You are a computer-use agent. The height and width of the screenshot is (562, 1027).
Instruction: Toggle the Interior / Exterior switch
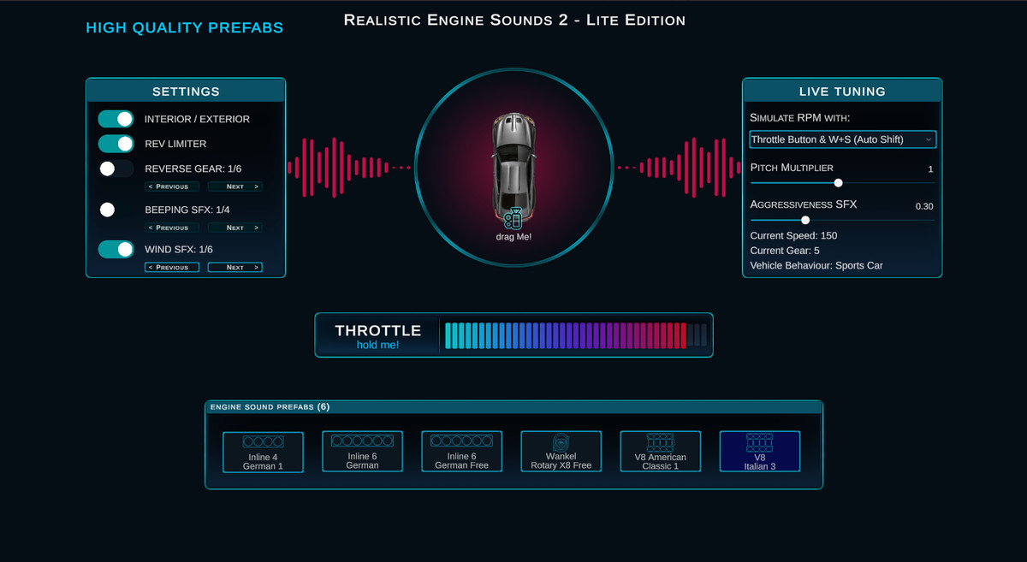[x=116, y=119]
